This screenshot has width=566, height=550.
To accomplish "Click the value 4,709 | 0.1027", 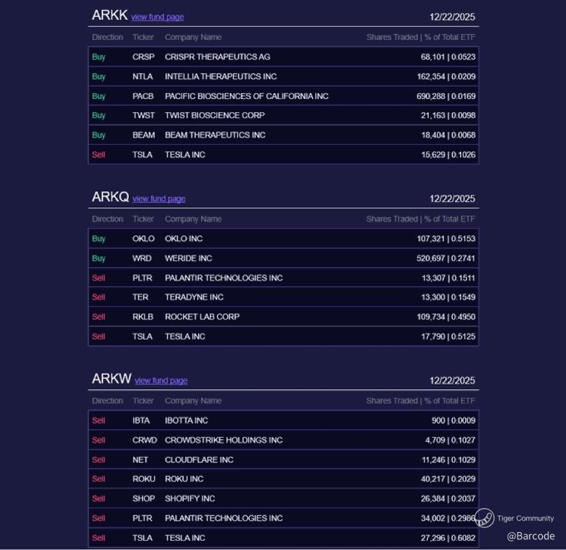I will tap(450, 440).
